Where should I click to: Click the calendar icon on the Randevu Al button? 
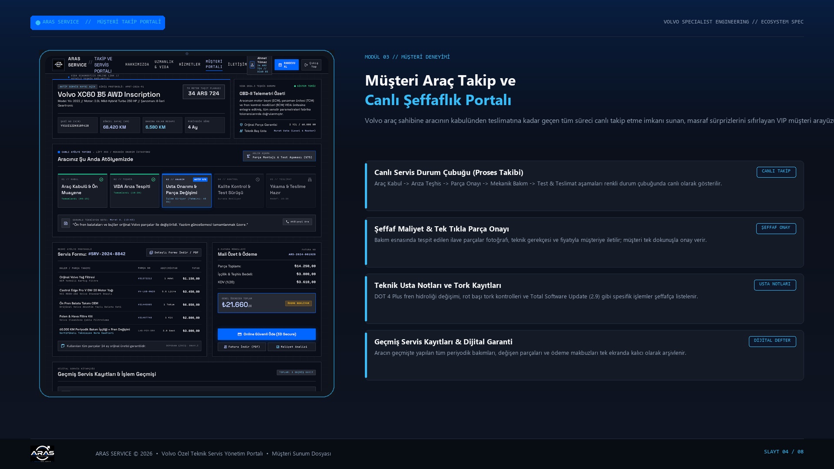(x=280, y=65)
